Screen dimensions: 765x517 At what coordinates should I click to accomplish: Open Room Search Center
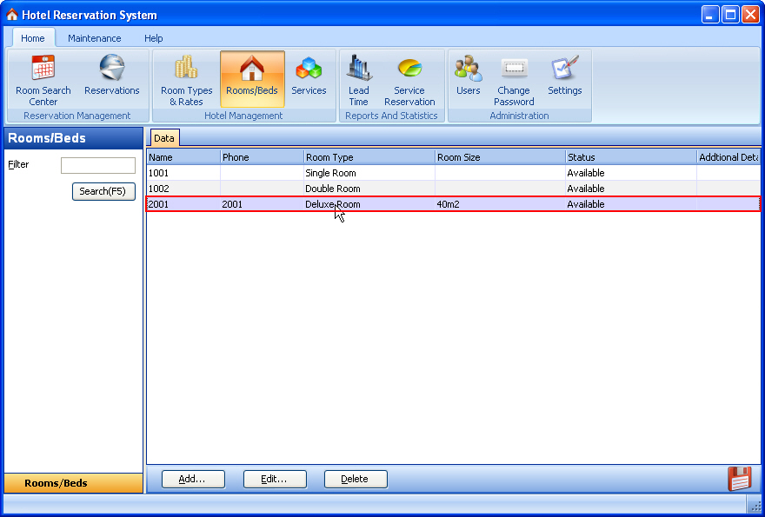[x=43, y=80]
